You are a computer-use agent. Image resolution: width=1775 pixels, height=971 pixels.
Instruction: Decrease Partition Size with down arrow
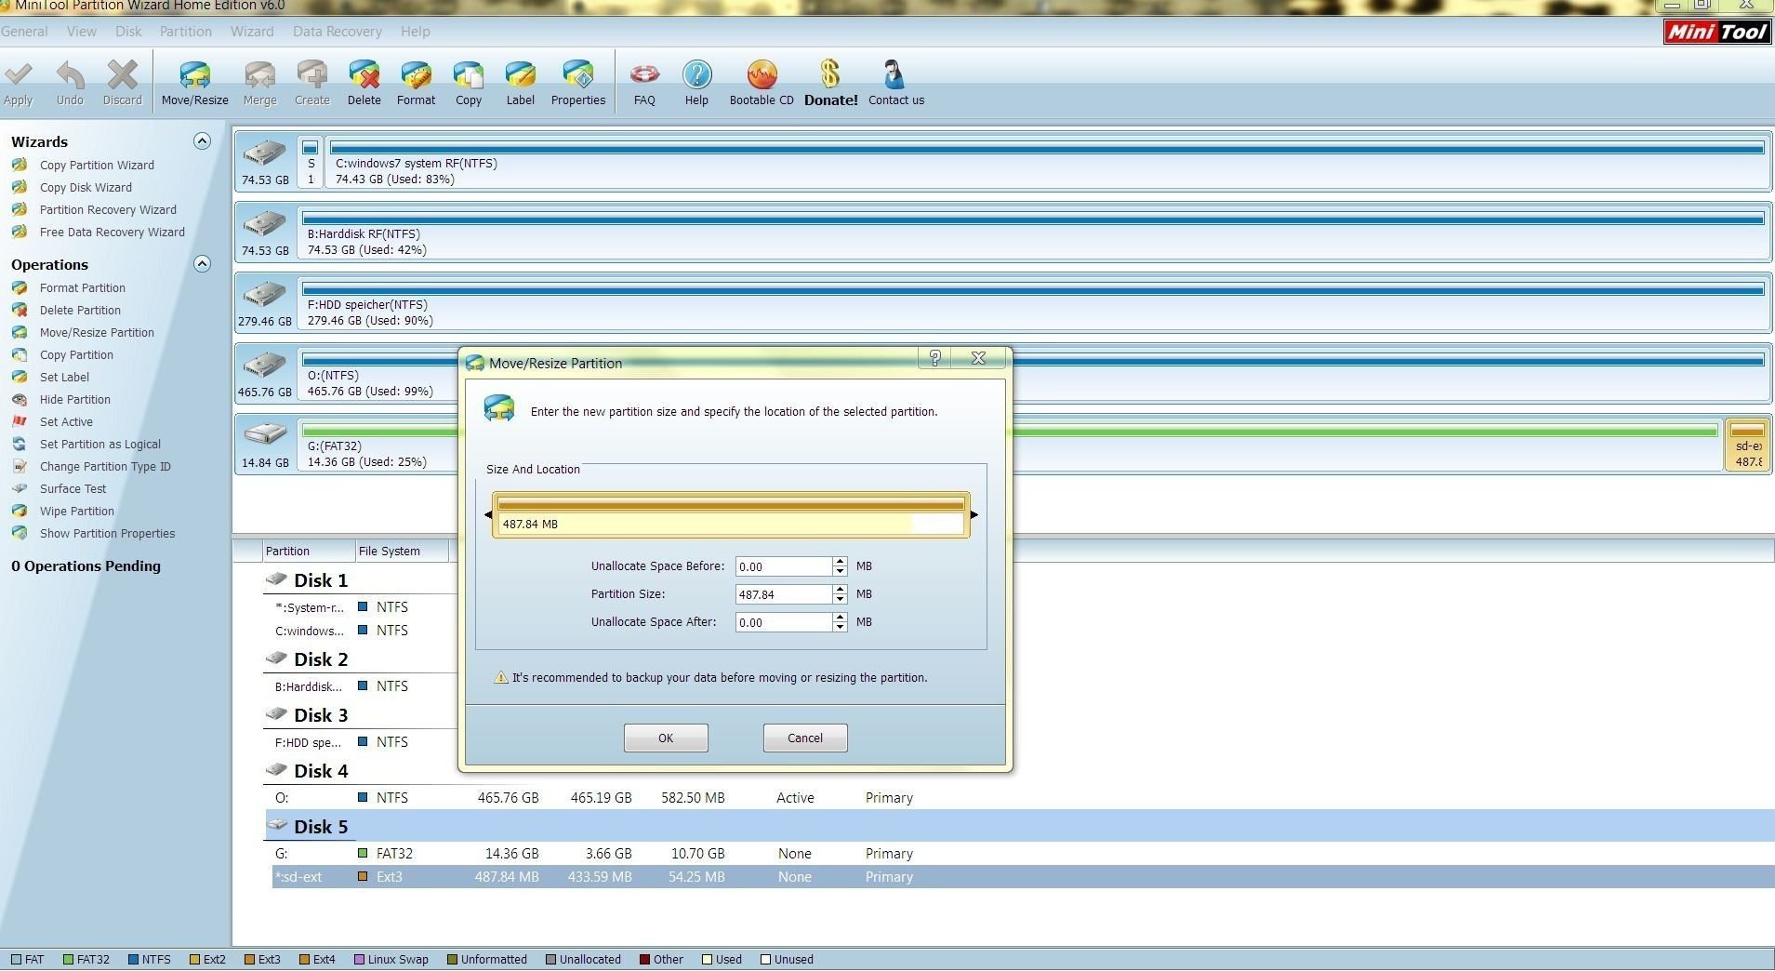click(x=841, y=599)
